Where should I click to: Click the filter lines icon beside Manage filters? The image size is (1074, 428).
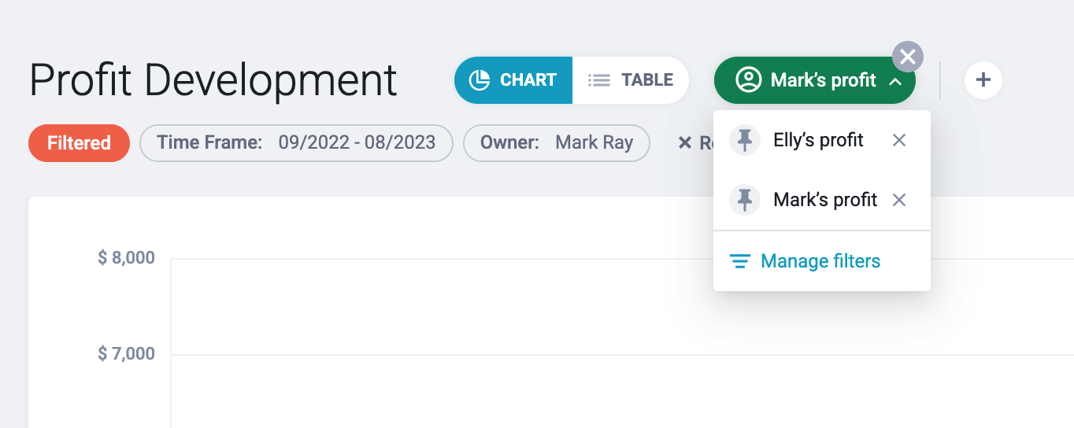(x=739, y=261)
